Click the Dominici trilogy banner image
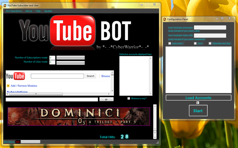Image resolution: width=238 pixels, height=148 pixels. (x=79, y=116)
